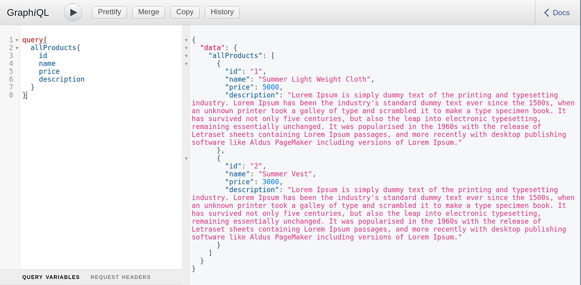Click the chevron icon next to Docs
581x285 pixels.
[546, 12]
